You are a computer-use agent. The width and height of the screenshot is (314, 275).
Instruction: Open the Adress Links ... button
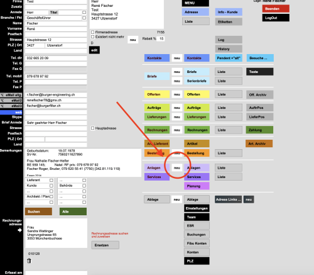(228, 199)
